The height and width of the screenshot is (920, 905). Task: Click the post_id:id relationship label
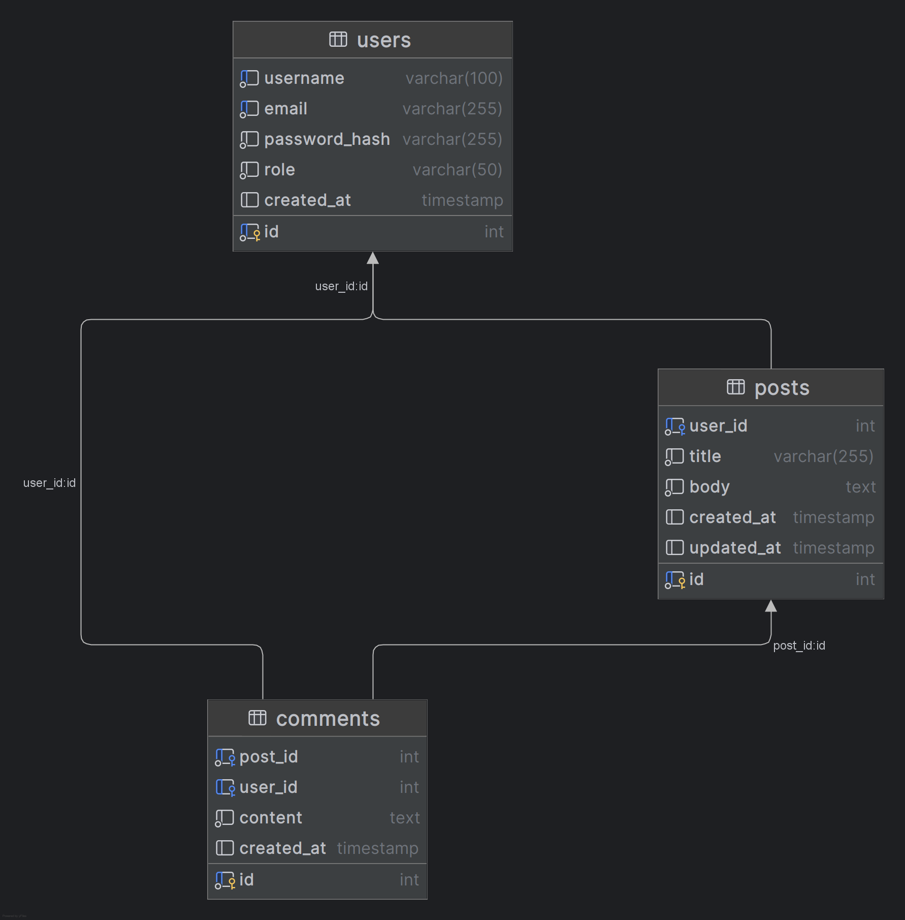pyautogui.click(x=800, y=645)
